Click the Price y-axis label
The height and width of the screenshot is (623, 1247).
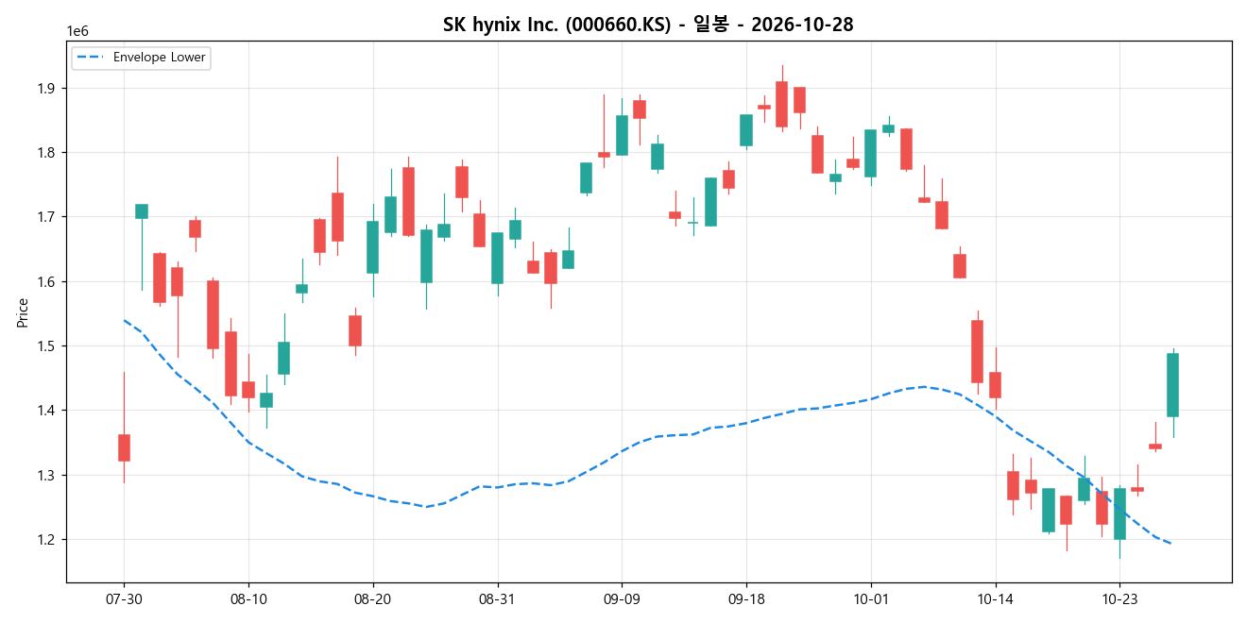23,312
